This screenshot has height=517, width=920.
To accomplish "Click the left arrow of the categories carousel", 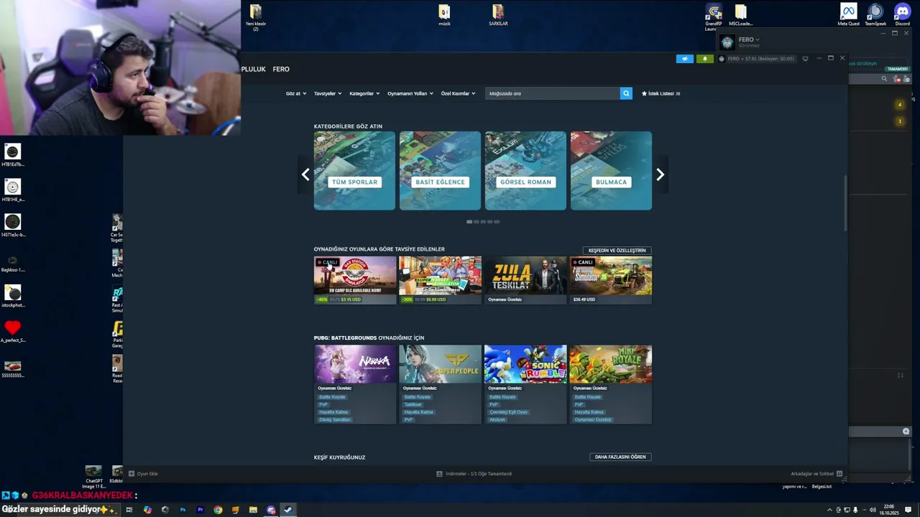I will pyautogui.click(x=305, y=174).
